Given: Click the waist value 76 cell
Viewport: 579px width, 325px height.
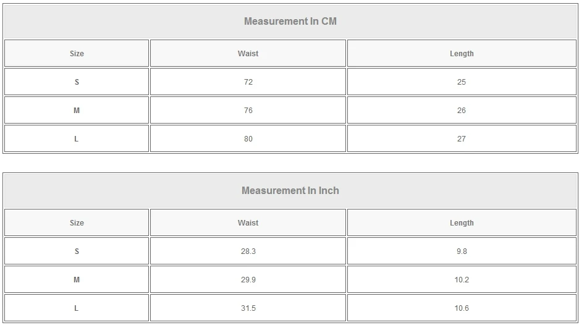Looking at the screenshot, I should click(x=248, y=111).
